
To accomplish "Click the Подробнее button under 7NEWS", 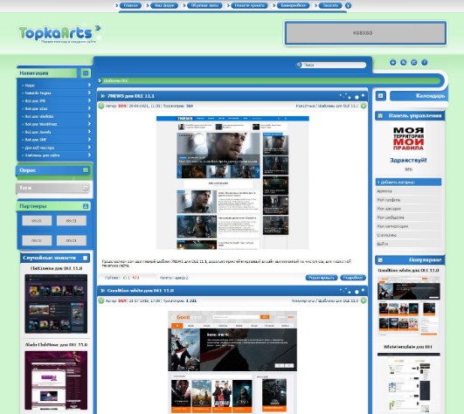I will (x=353, y=278).
